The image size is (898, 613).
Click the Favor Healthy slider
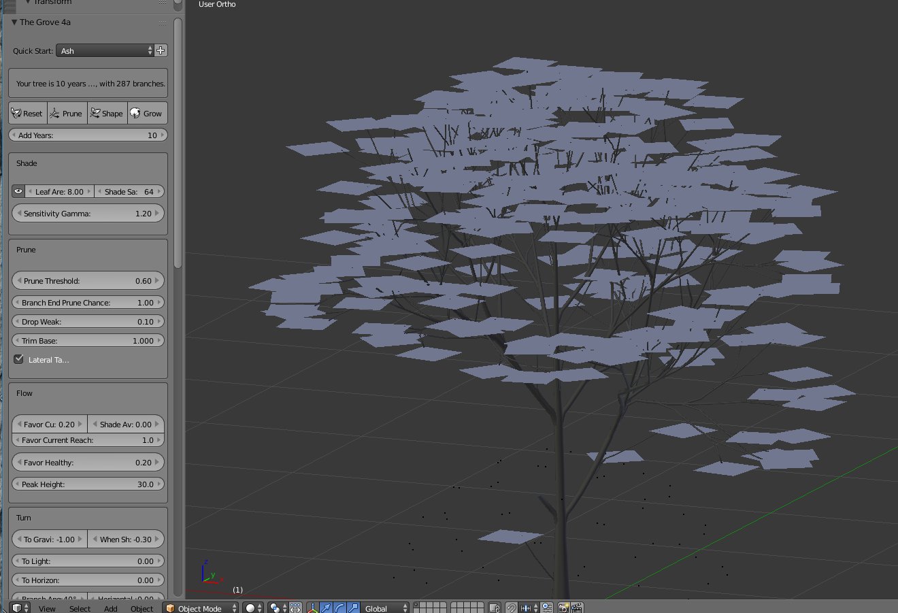click(x=88, y=463)
